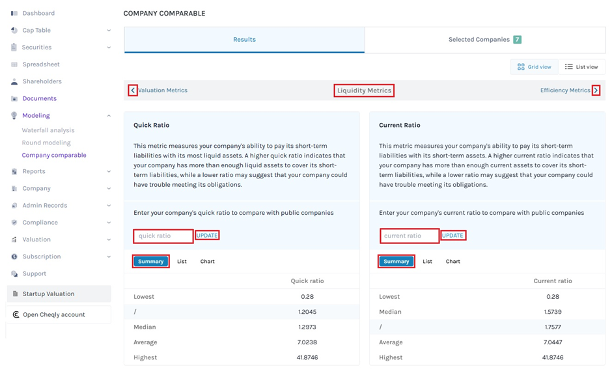The width and height of the screenshot is (612, 371).
Task: Click the Startup Valuation document icon
Action: [15, 294]
